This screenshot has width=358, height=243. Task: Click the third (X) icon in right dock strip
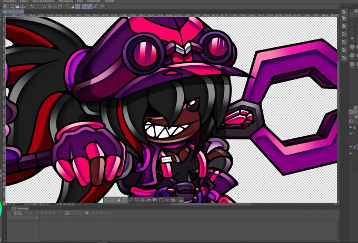tap(344, 26)
